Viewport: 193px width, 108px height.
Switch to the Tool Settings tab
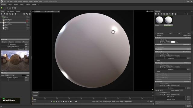point(10,11)
